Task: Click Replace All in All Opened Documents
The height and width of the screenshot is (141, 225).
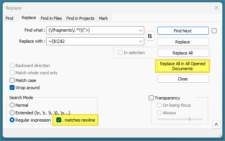Action: [183, 66]
